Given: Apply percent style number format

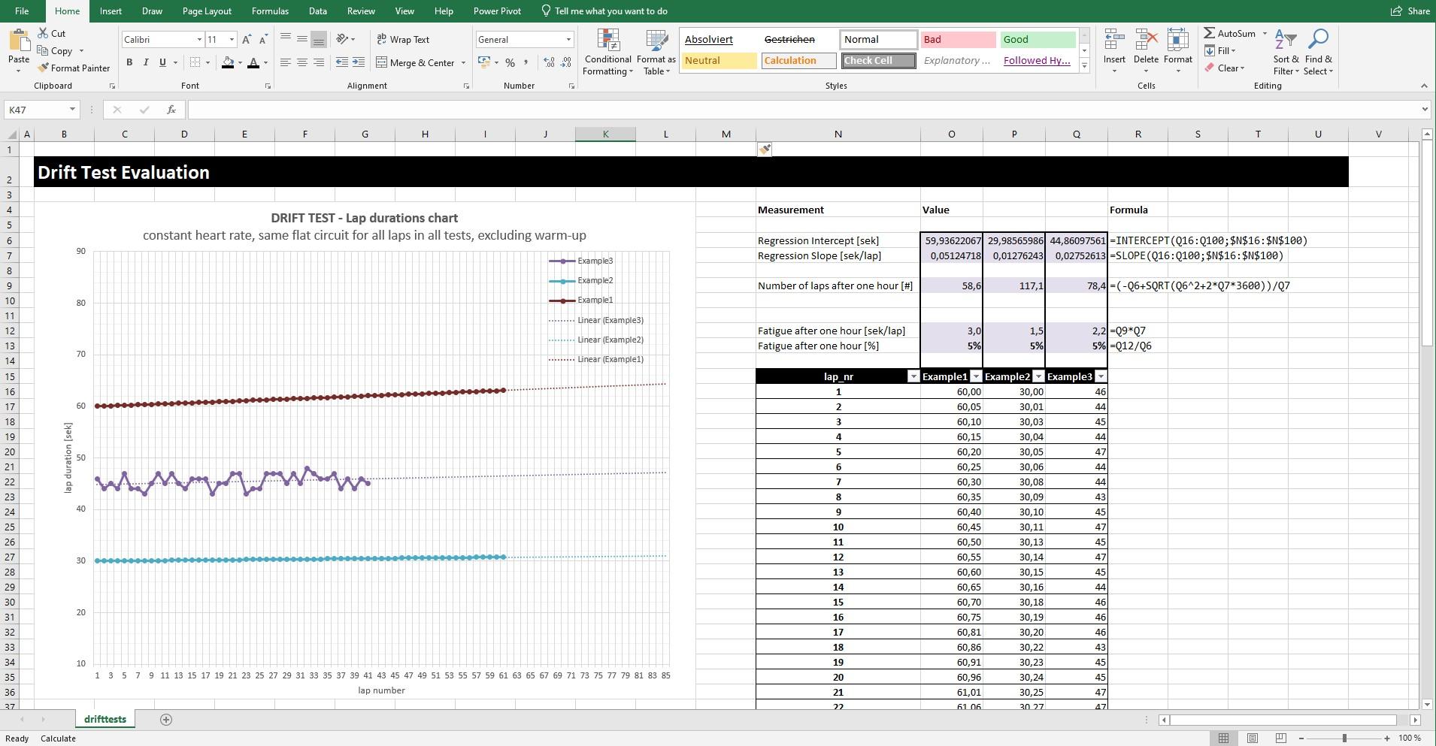Looking at the screenshot, I should [510, 63].
